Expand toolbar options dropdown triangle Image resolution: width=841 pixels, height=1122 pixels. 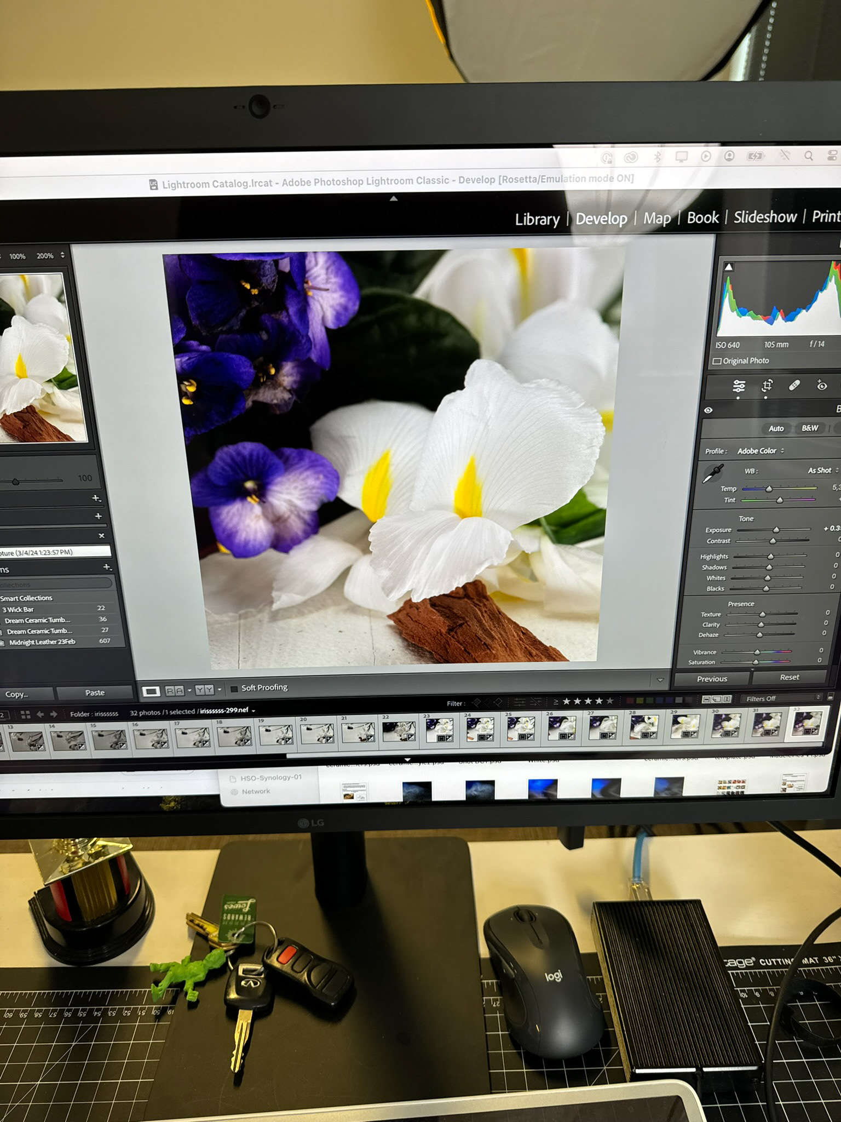pos(660,680)
